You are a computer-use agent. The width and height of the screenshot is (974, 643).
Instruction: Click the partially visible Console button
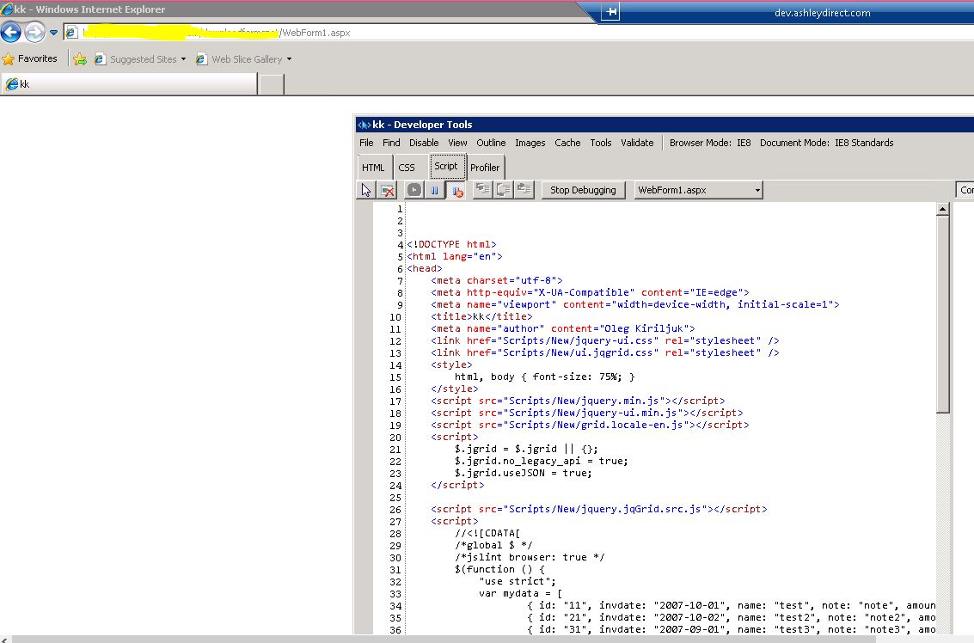965,190
